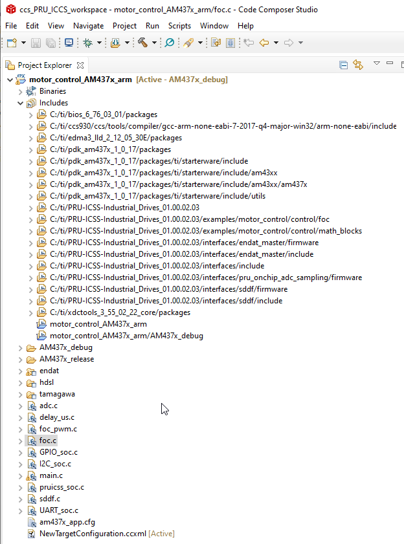Collapse the Includes node
Viewport: 404px width, 544px height.
click(x=21, y=103)
